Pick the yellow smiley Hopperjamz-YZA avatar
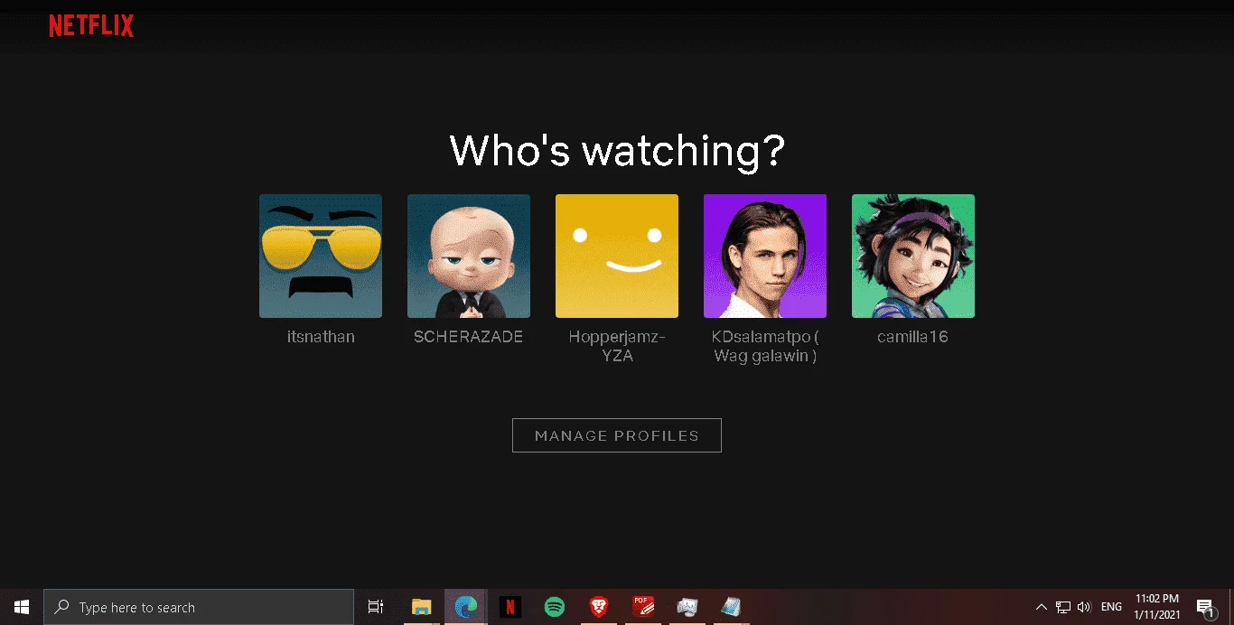The image size is (1234, 625). coord(617,256)
